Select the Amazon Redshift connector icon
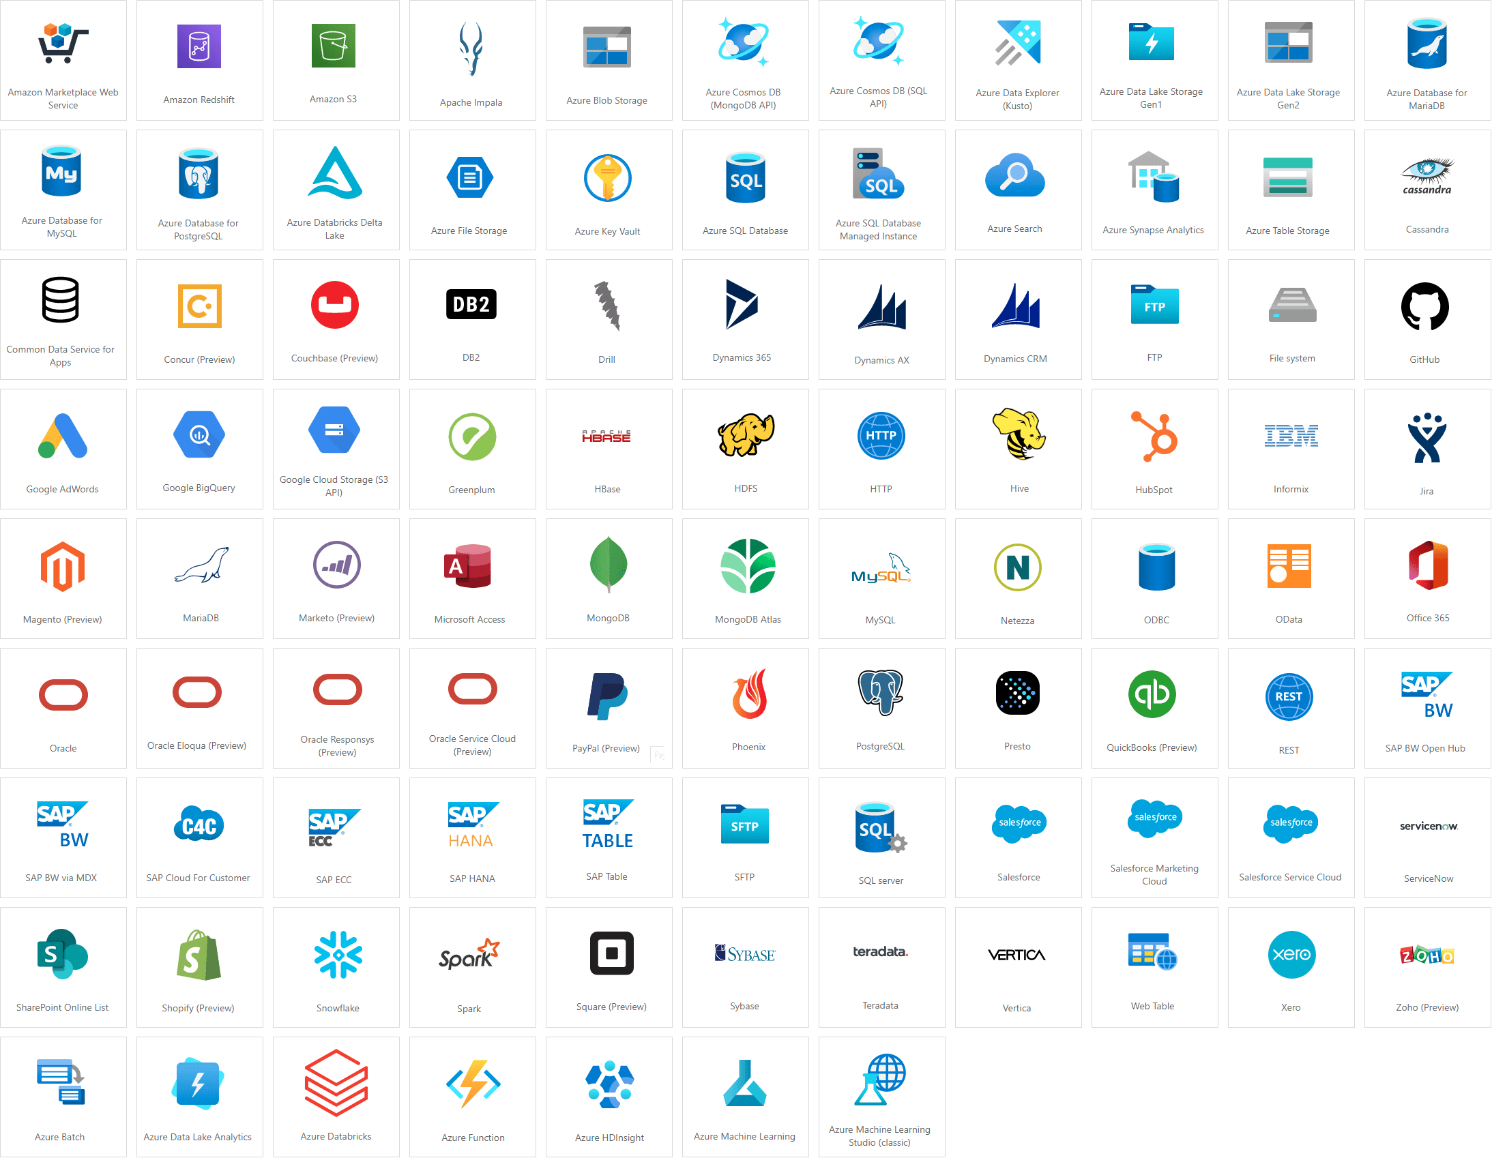Viewport: 1492px width, 1158px height. click(x=199, y=46)
